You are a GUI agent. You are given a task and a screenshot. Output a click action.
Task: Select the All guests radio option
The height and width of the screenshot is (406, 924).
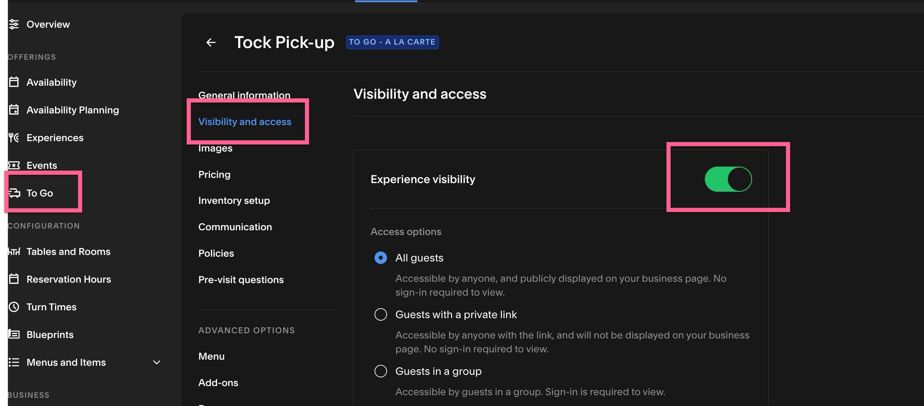[x=381, y=258]
